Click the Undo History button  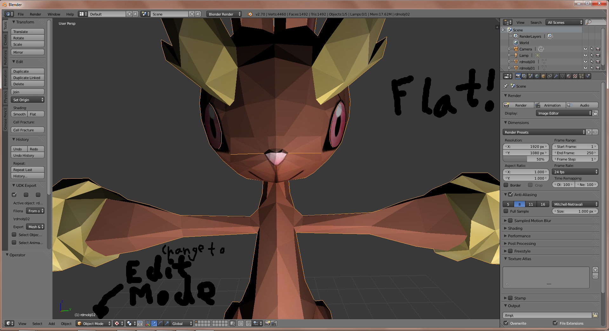click(x=28, y=155)
